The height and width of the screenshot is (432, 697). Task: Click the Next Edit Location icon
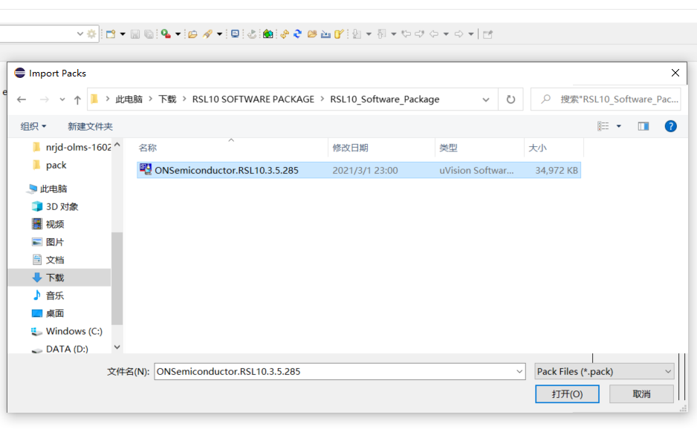420,34
